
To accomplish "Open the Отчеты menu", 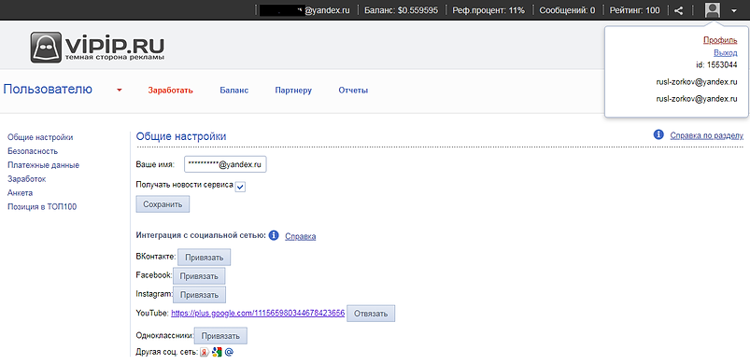I will click(353, 91).
